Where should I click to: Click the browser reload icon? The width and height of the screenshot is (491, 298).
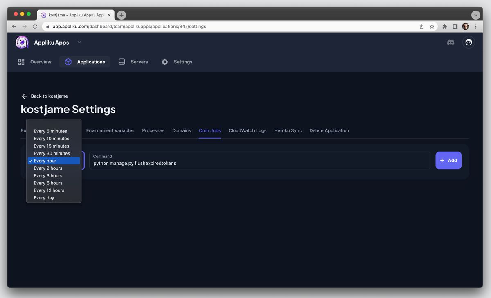click(35, 27)
